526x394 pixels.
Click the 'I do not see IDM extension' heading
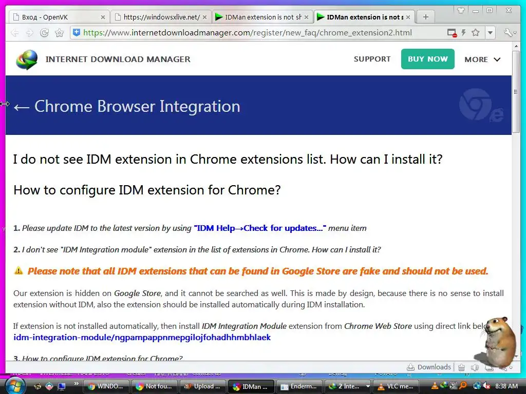point(228,160)
